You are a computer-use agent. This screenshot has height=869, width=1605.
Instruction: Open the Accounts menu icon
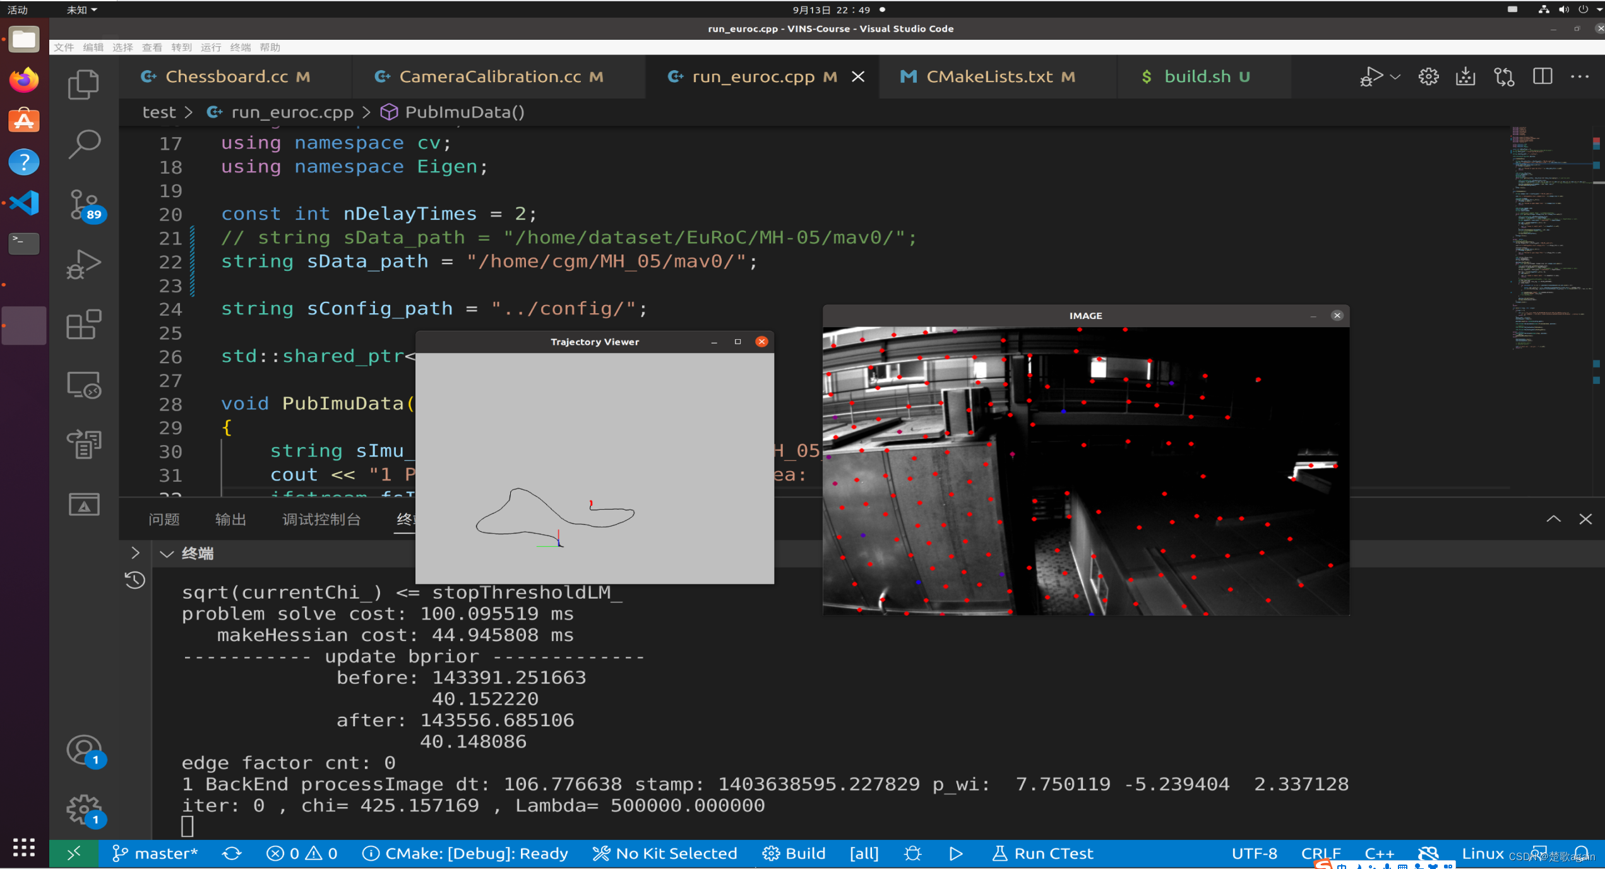83,750
